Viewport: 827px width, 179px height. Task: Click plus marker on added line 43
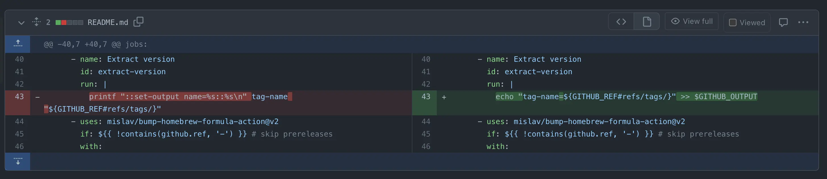coord(444,97)
